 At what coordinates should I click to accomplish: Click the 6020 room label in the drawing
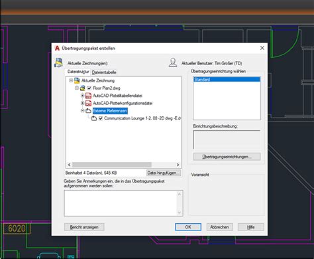17,228
